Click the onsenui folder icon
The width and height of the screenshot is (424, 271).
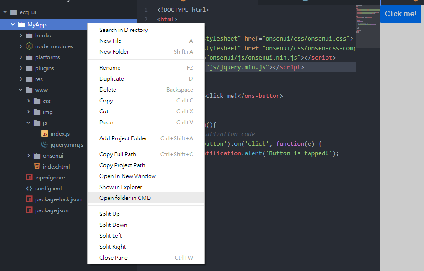37,156
